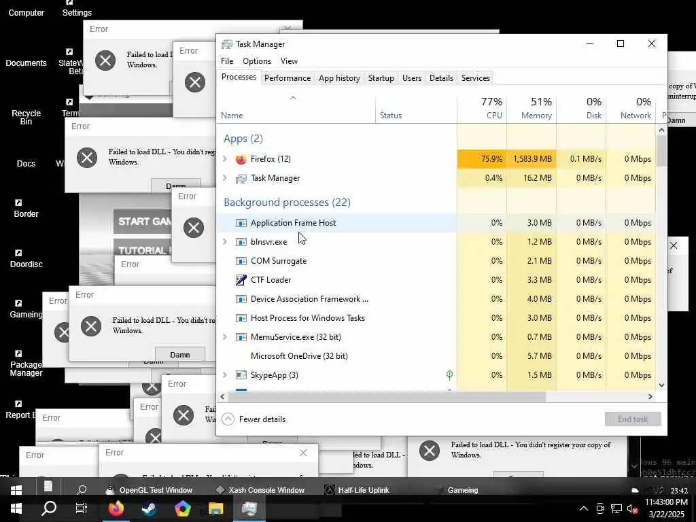Click the horizontal scrollbar thumb in Task Manager
The width and height of the screenshot is (696, 522).
coord(387,397)
